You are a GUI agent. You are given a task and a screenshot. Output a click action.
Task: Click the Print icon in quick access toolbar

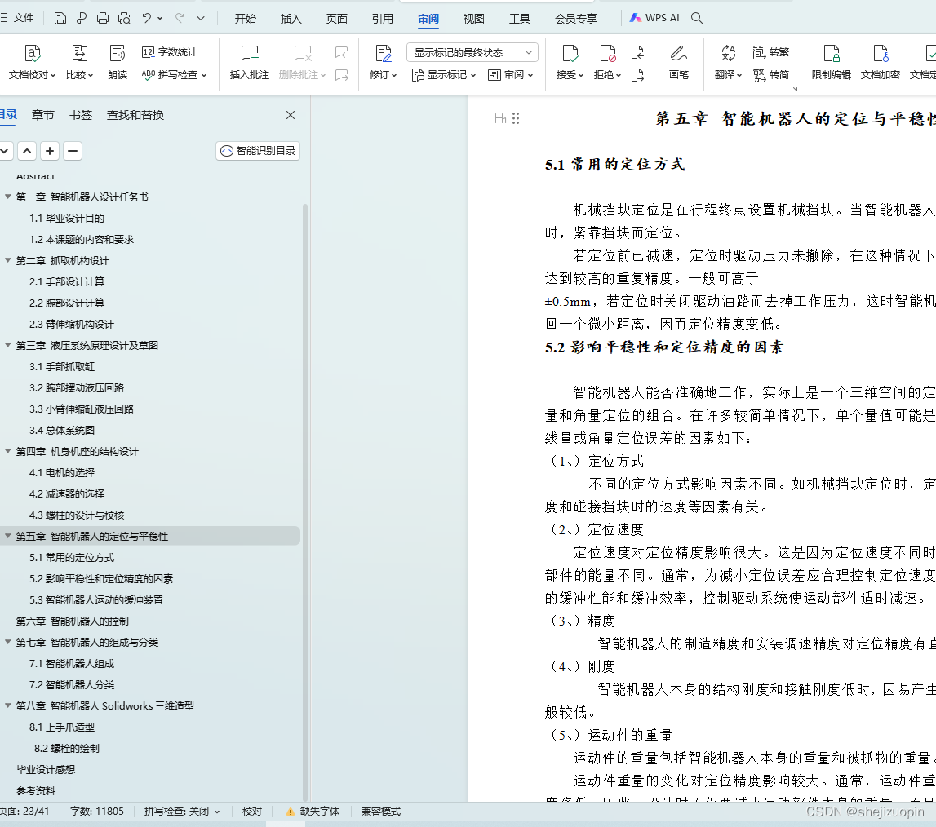pos(103,19)
